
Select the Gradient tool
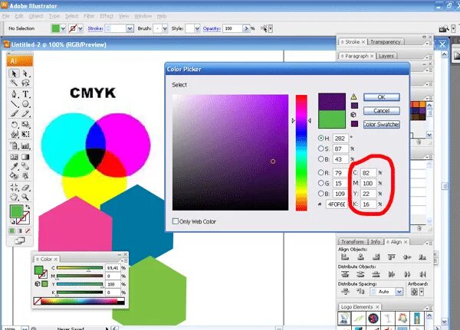(x=25, y=157)
